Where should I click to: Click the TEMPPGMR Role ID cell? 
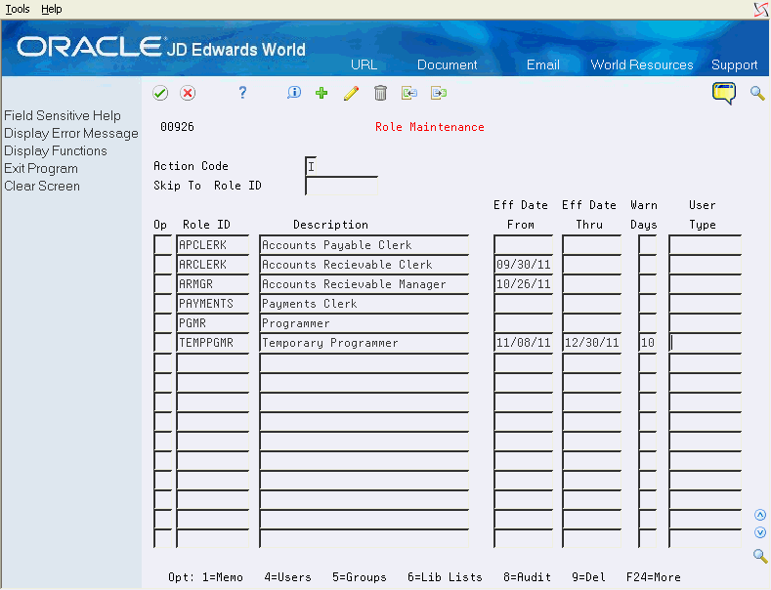point(212,343)
